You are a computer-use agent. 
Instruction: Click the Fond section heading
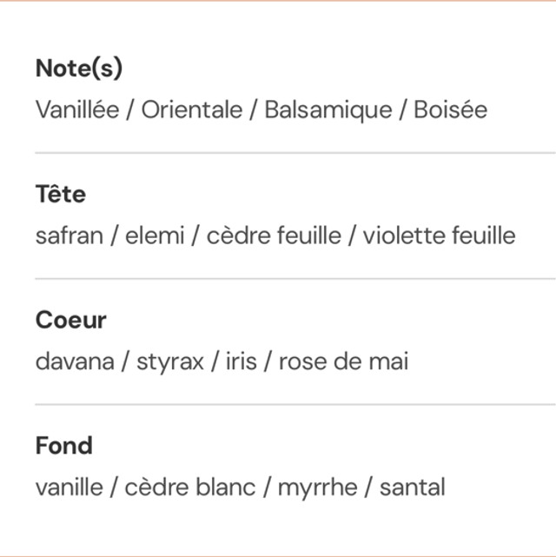click(x=63, y=446)
